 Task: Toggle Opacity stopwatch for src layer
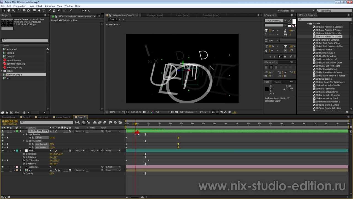click(x=24, y=174)
